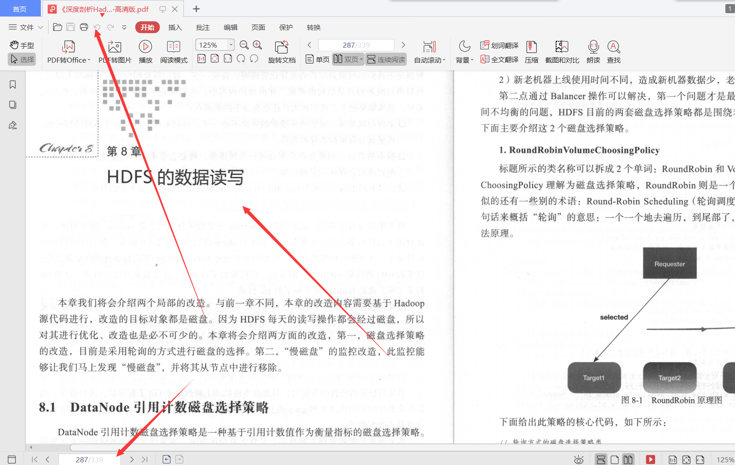Start 朗读 read-aloud

593,52
